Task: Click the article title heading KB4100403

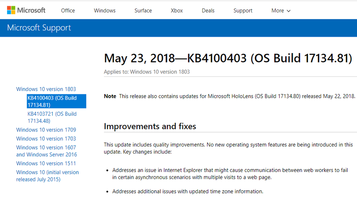Action: pyautogui.click(x=225, y=59)
